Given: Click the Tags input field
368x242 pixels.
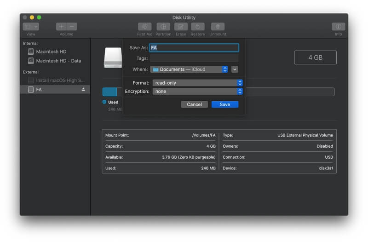Looking at the screenshot, I should (194, 58).
